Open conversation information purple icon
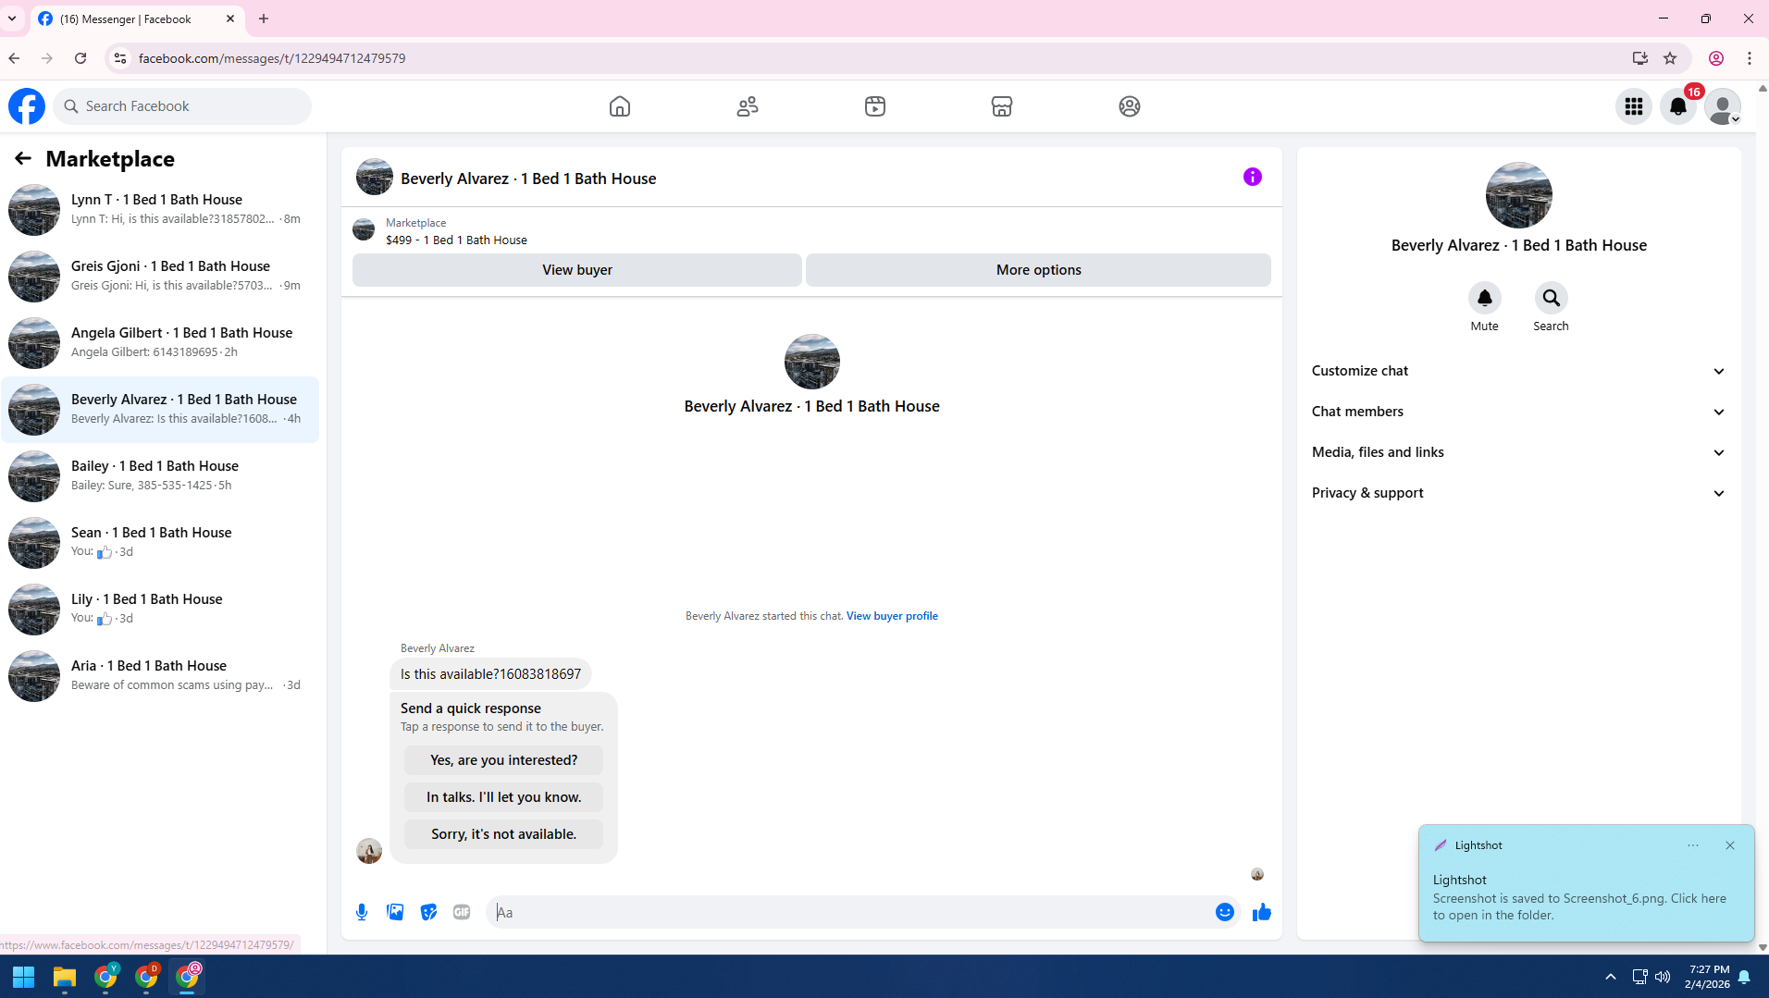Screen dimensions: 1769x998 tap(1253, 177)
